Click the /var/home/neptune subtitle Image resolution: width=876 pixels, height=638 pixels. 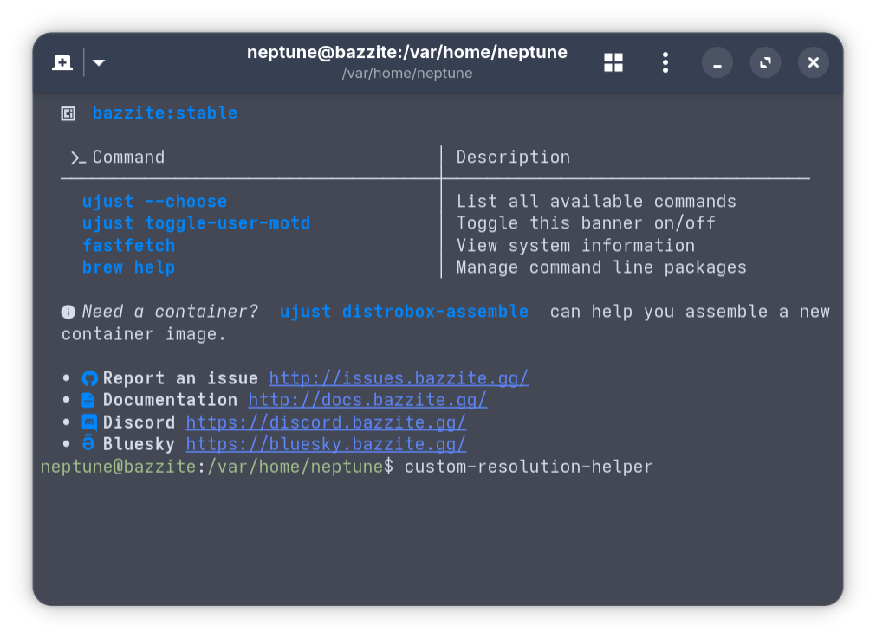click(407, 74)
